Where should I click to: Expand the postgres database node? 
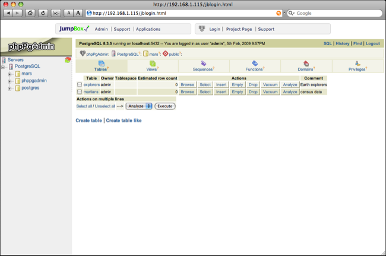tap(10, 89)
